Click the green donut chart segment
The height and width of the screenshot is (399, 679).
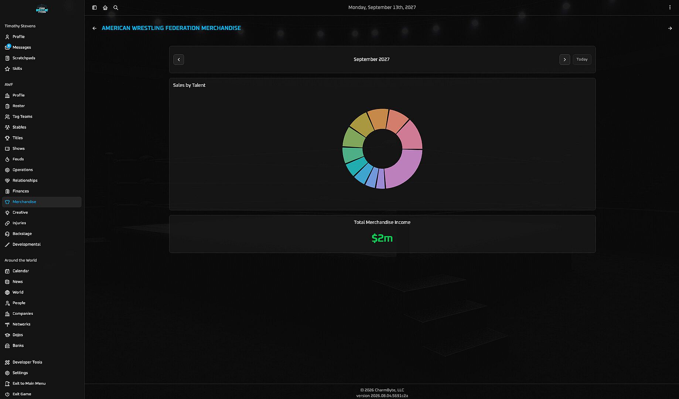coord(354,137)
